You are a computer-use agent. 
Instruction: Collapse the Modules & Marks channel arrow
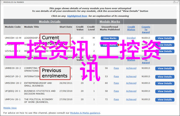pyautogui.click(x=1, y=2)
